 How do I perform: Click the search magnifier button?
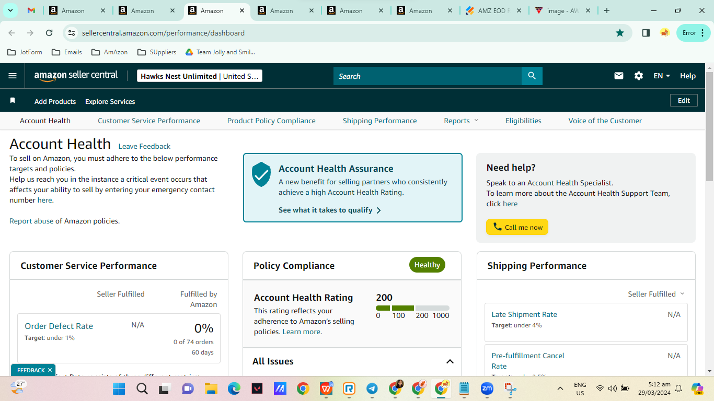pyautogui.click(x=532, y=76)
